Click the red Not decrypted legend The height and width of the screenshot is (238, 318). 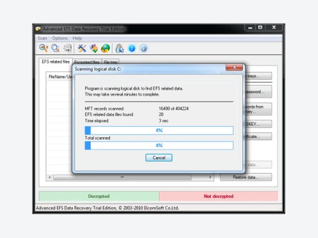pos(219,196)
